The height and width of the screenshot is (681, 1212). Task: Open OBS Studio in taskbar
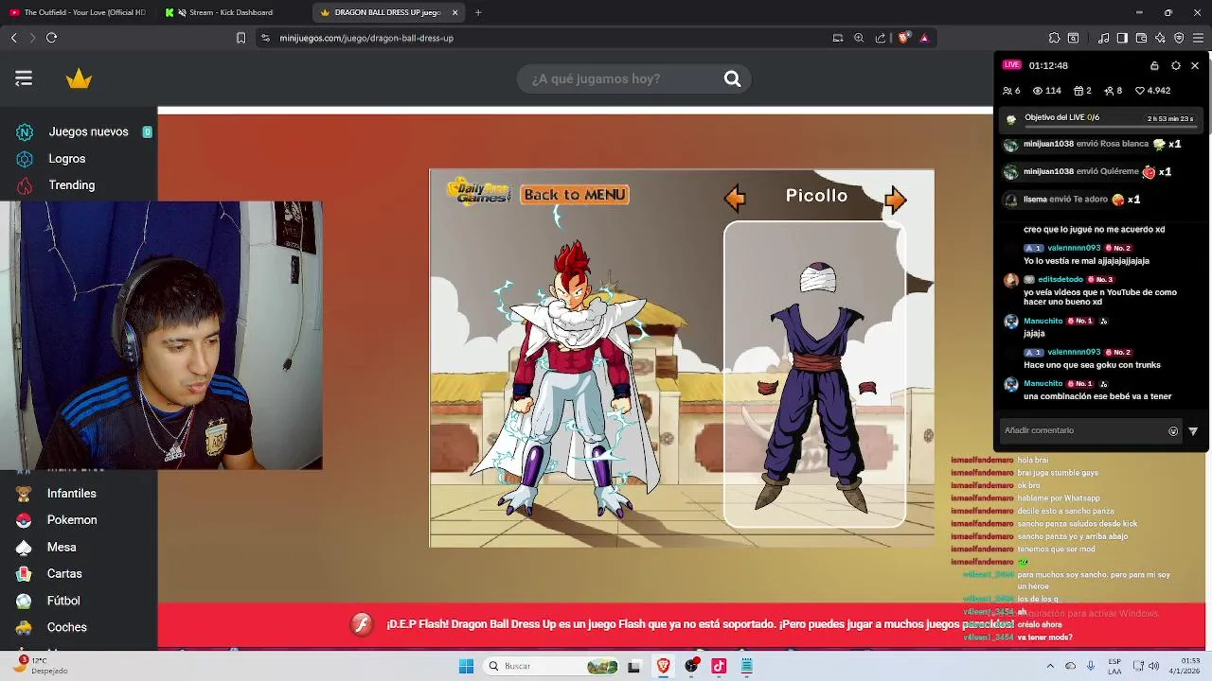point(691,666)
